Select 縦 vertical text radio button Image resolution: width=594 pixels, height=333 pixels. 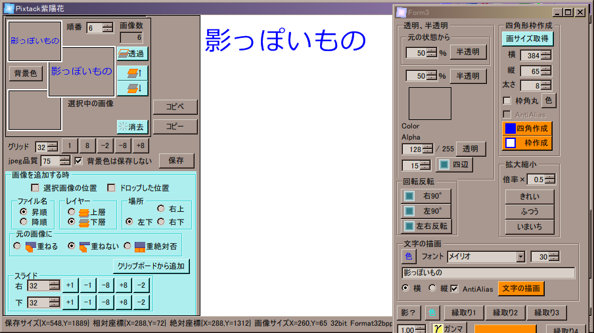(432, 288)
